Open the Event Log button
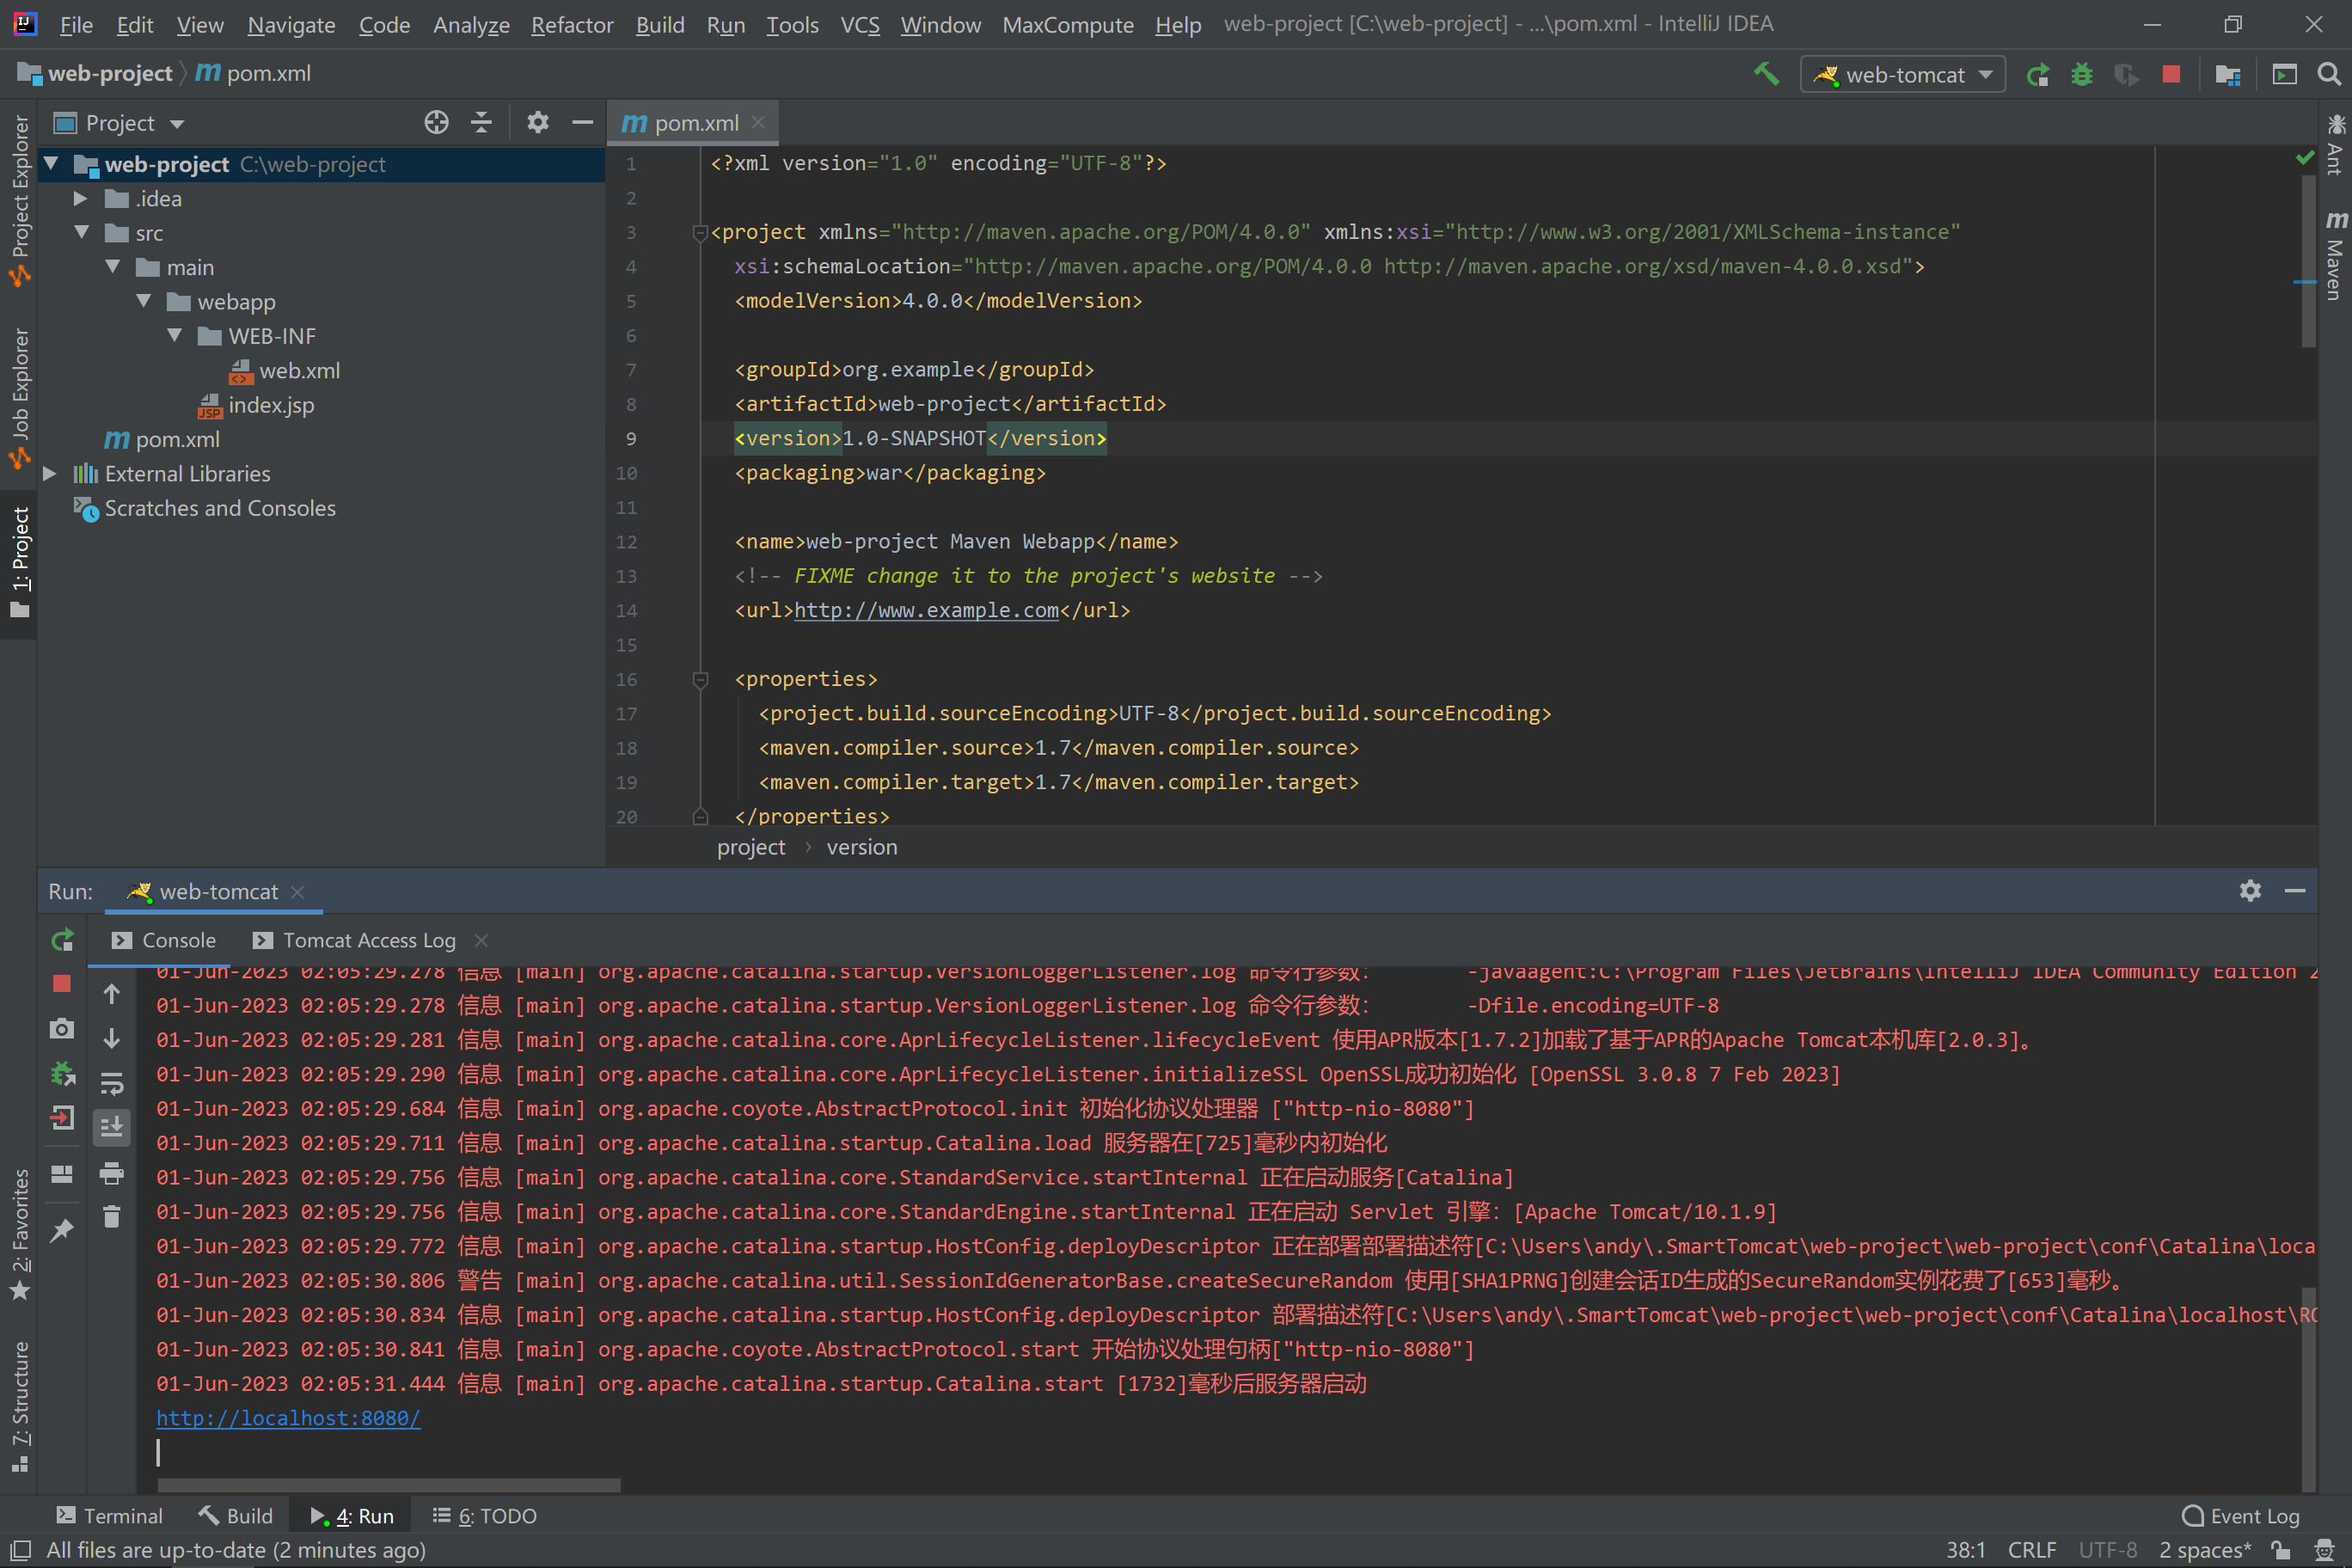 click(2240, 1516)
